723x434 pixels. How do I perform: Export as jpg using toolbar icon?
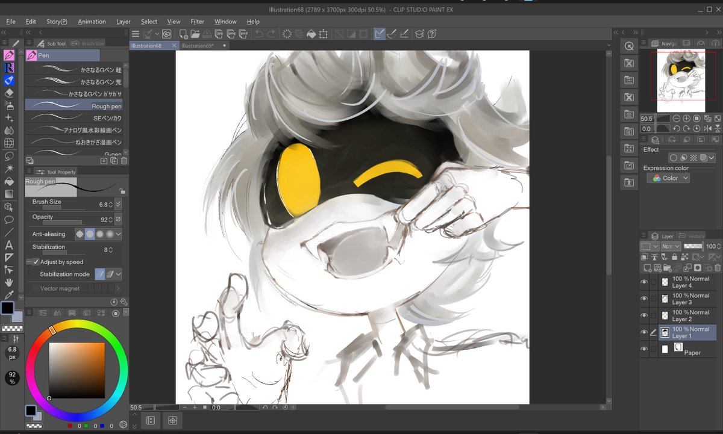(219, 34)
